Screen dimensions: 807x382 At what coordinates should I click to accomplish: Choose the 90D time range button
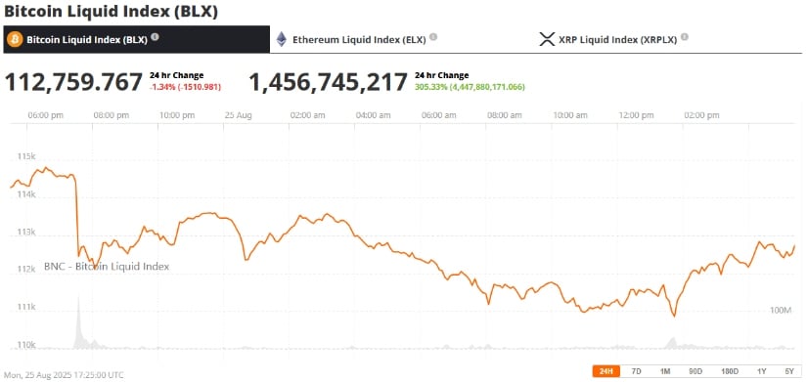click(695, 371)
